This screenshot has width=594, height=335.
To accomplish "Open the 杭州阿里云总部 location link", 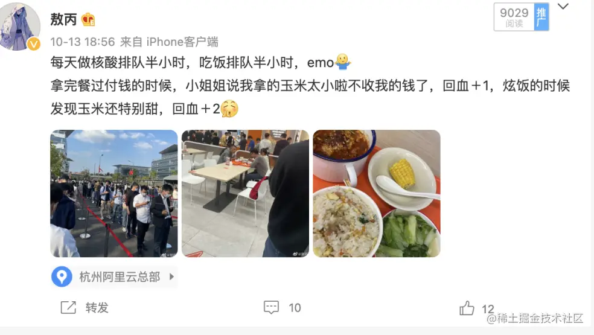I will tap(120, 276).
